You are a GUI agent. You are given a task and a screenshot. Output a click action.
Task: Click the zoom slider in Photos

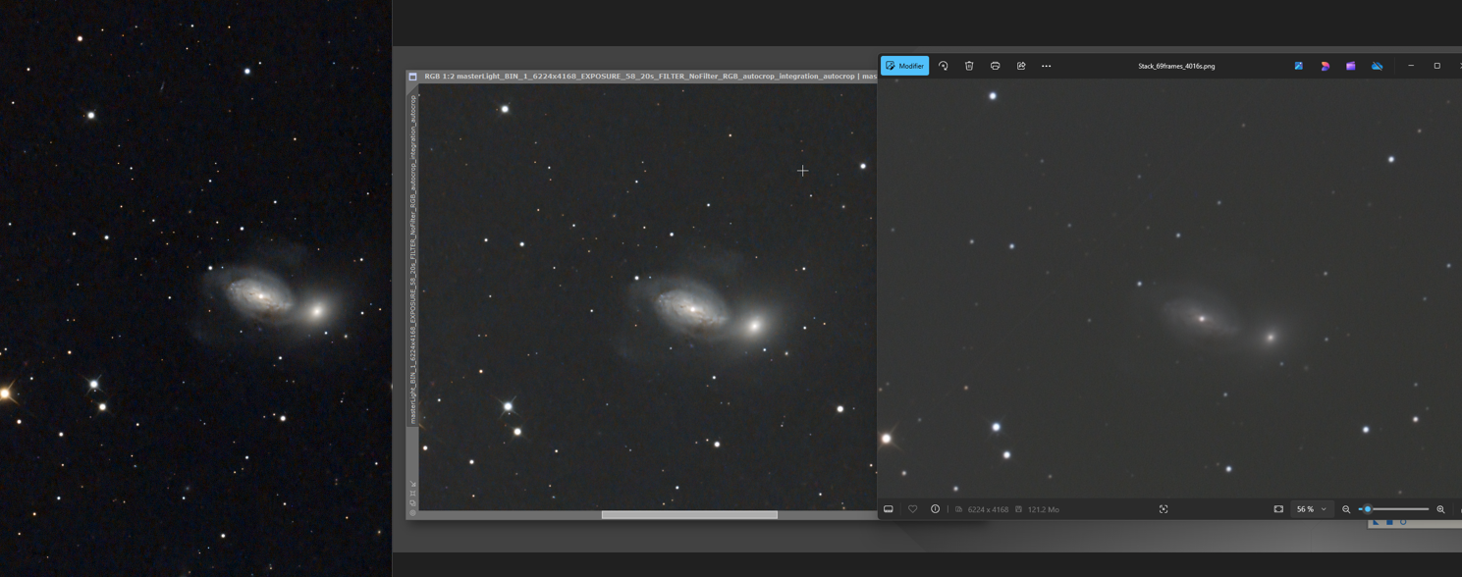point(1393,509)
